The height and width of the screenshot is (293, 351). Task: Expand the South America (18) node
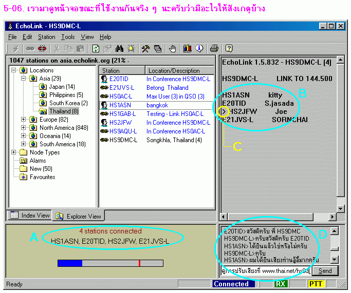tap(23, 144)
